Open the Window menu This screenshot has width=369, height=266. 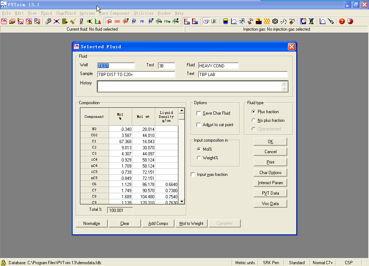[164, 13]
